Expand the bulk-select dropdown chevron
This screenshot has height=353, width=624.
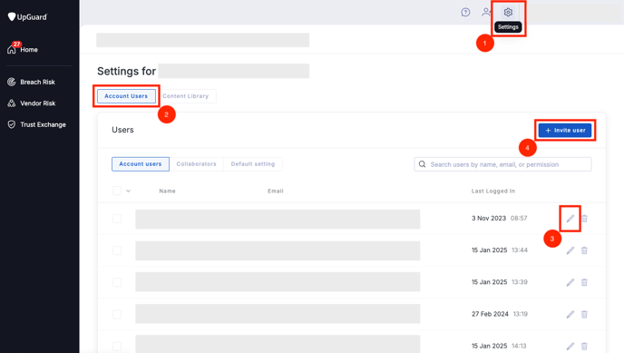pyautogui.click(x=128, y=191)
